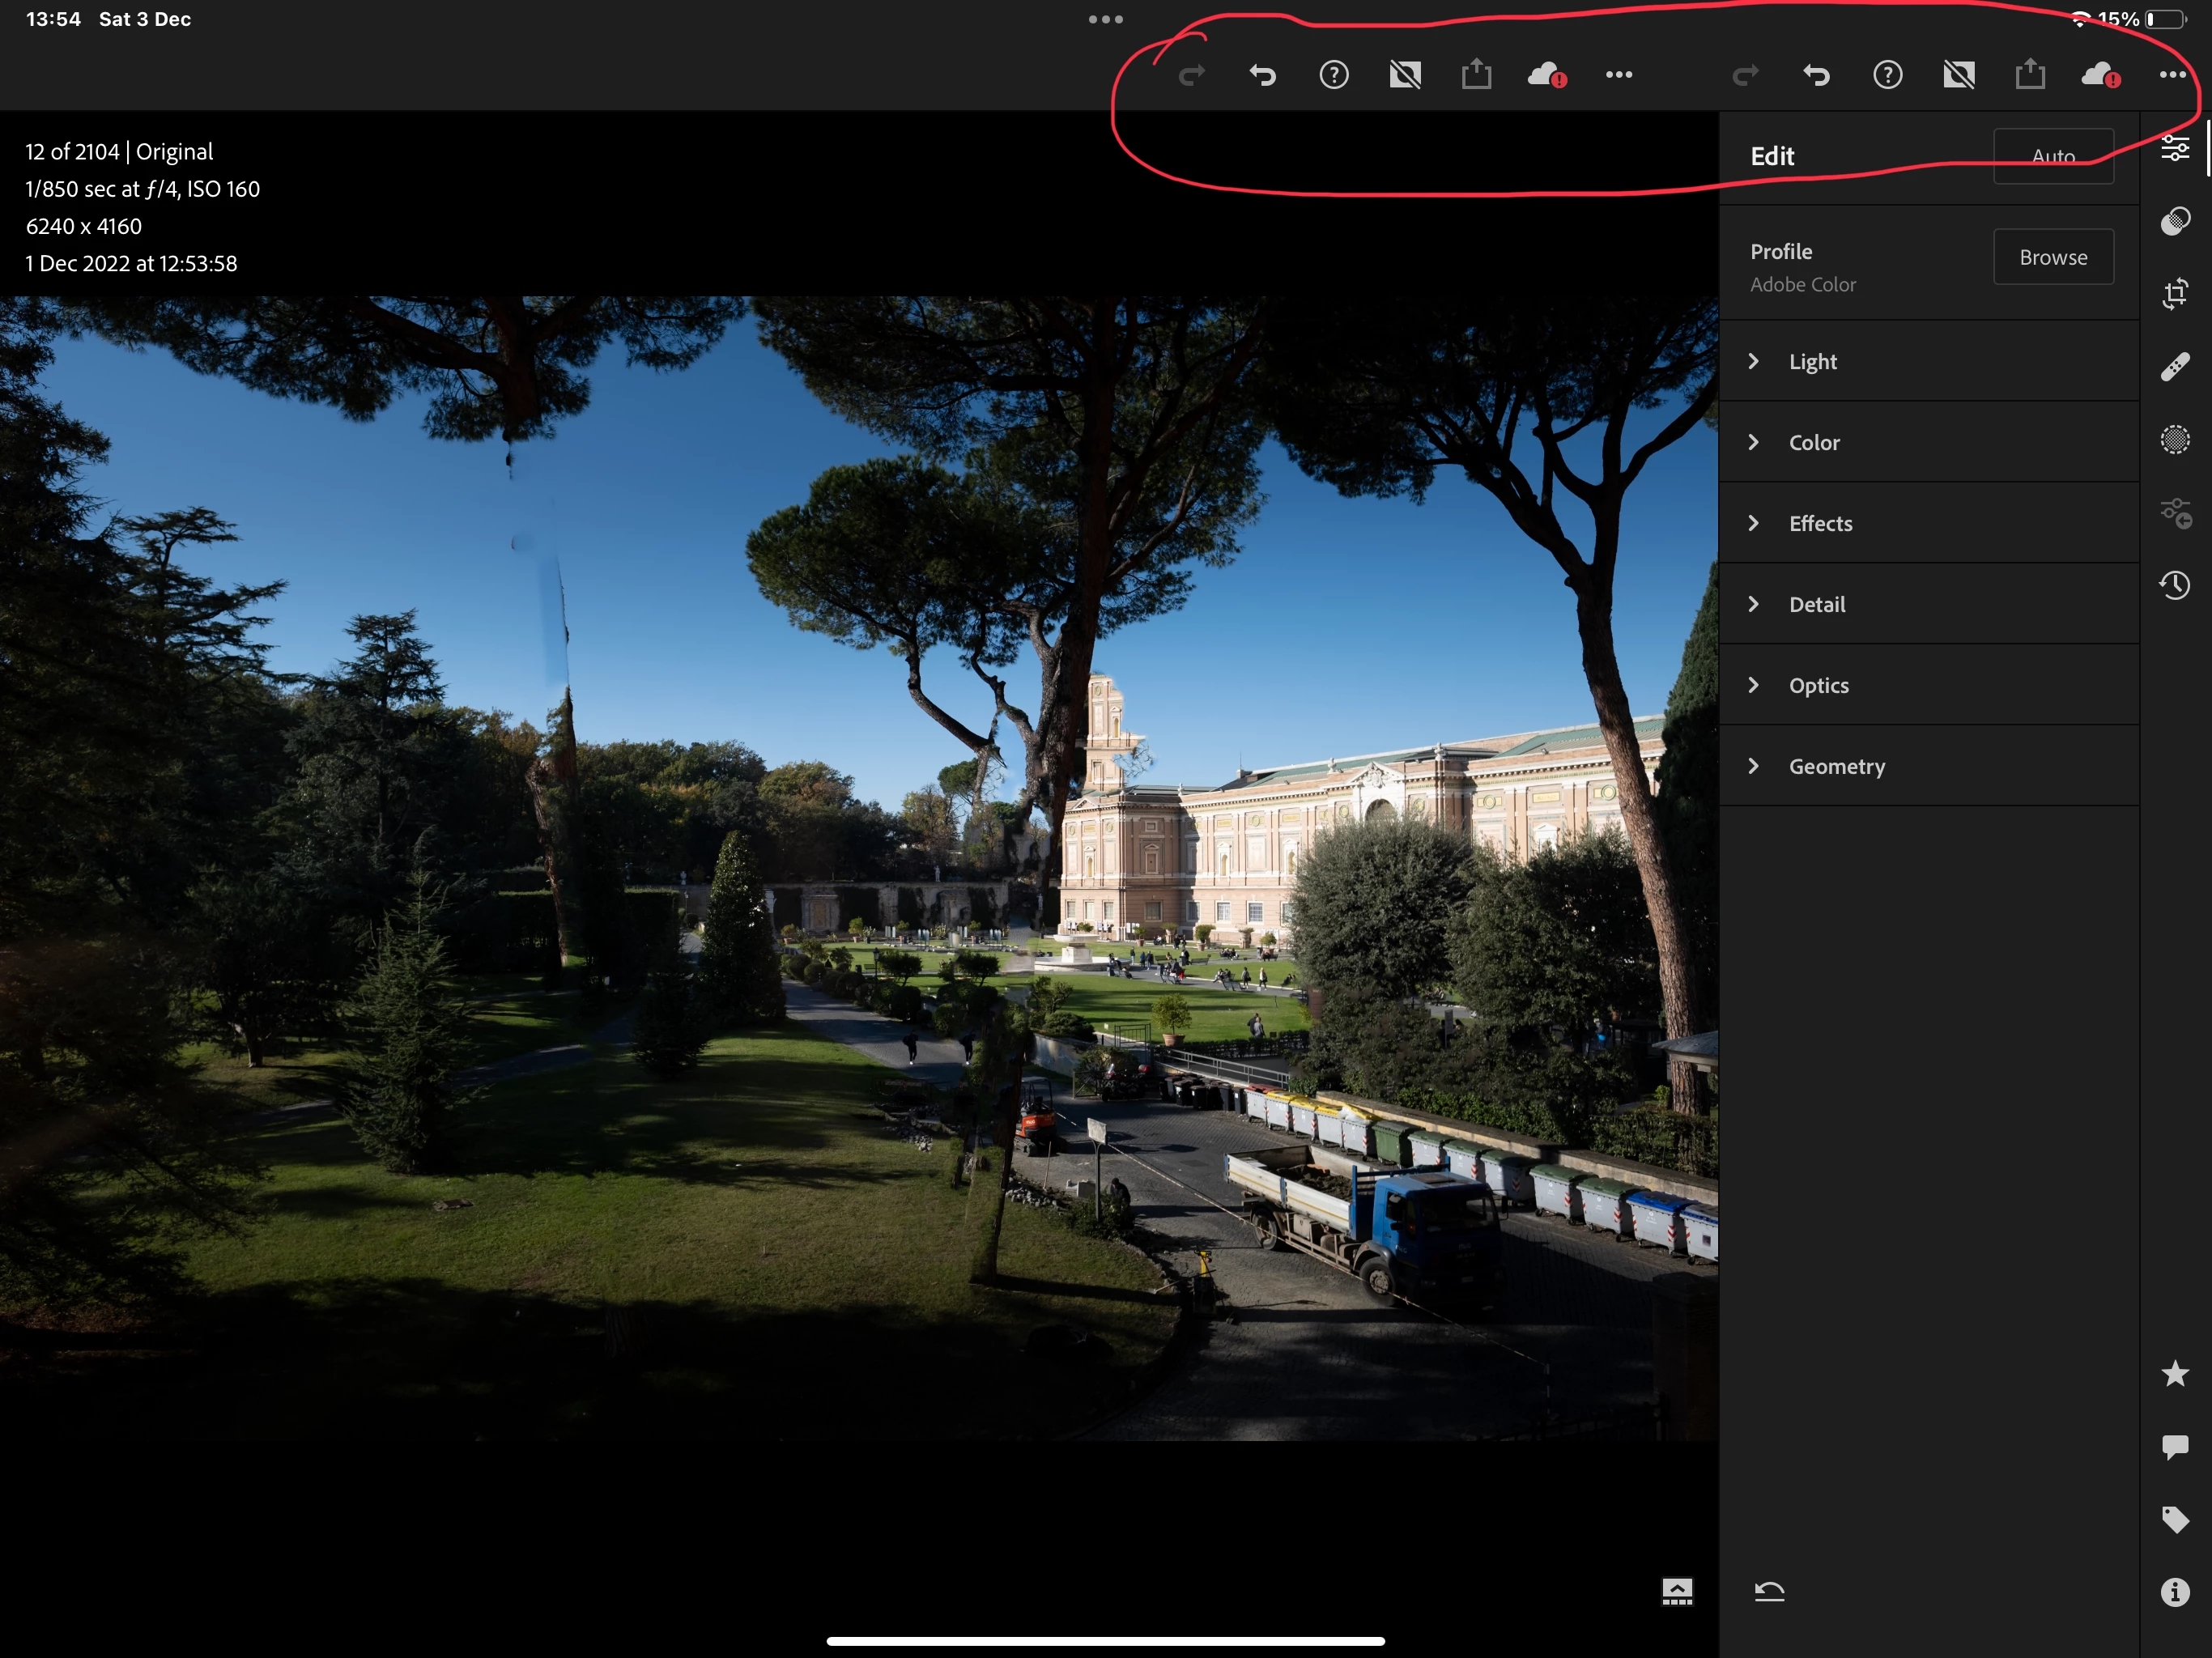
Task: Open the Presets panel icon
Action: click(x=2175, y=221)
